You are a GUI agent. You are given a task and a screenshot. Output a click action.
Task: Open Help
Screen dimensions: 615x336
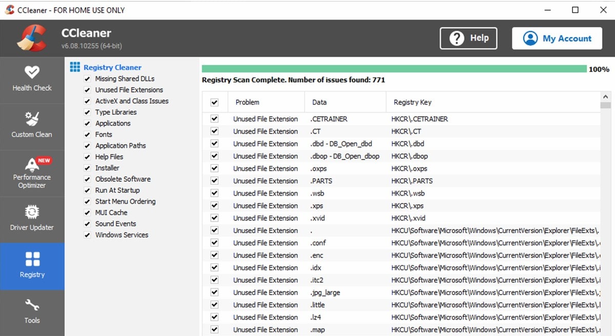tap(467, 38)
